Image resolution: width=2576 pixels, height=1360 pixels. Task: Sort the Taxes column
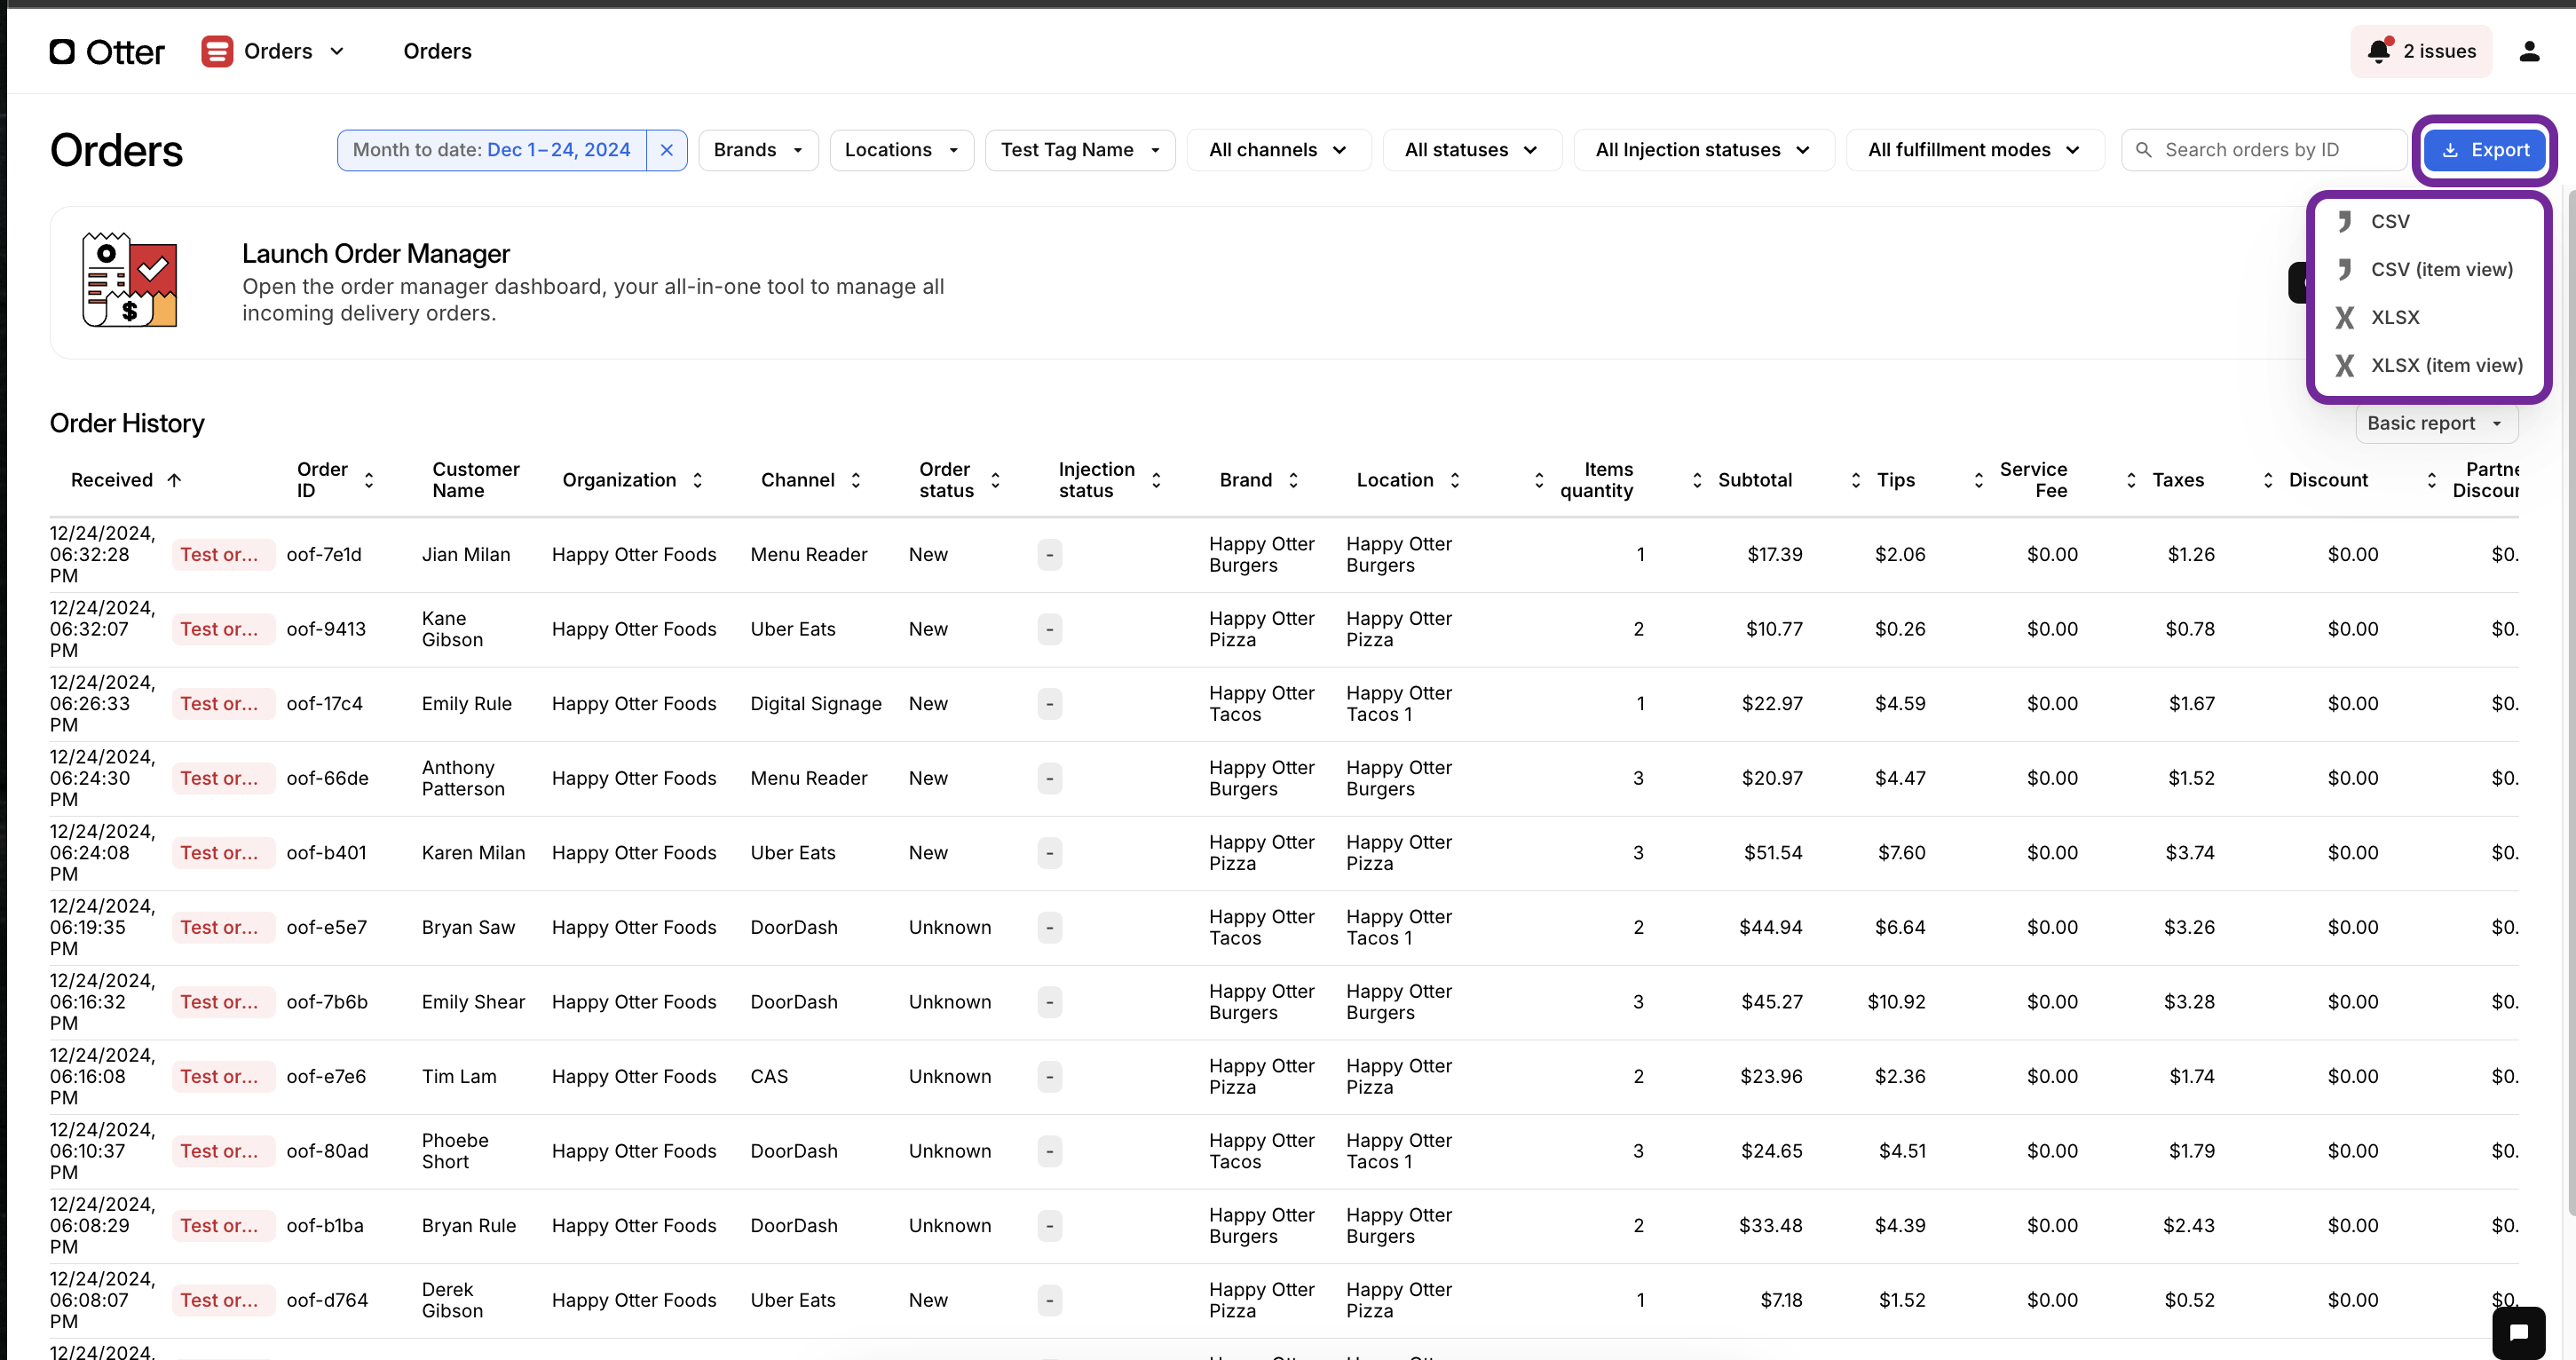point(2132,480)
